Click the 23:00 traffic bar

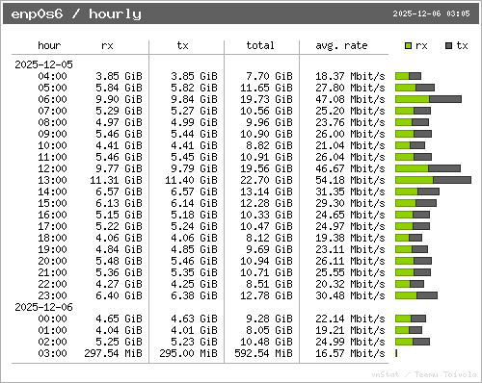click(x=416, y=295)
